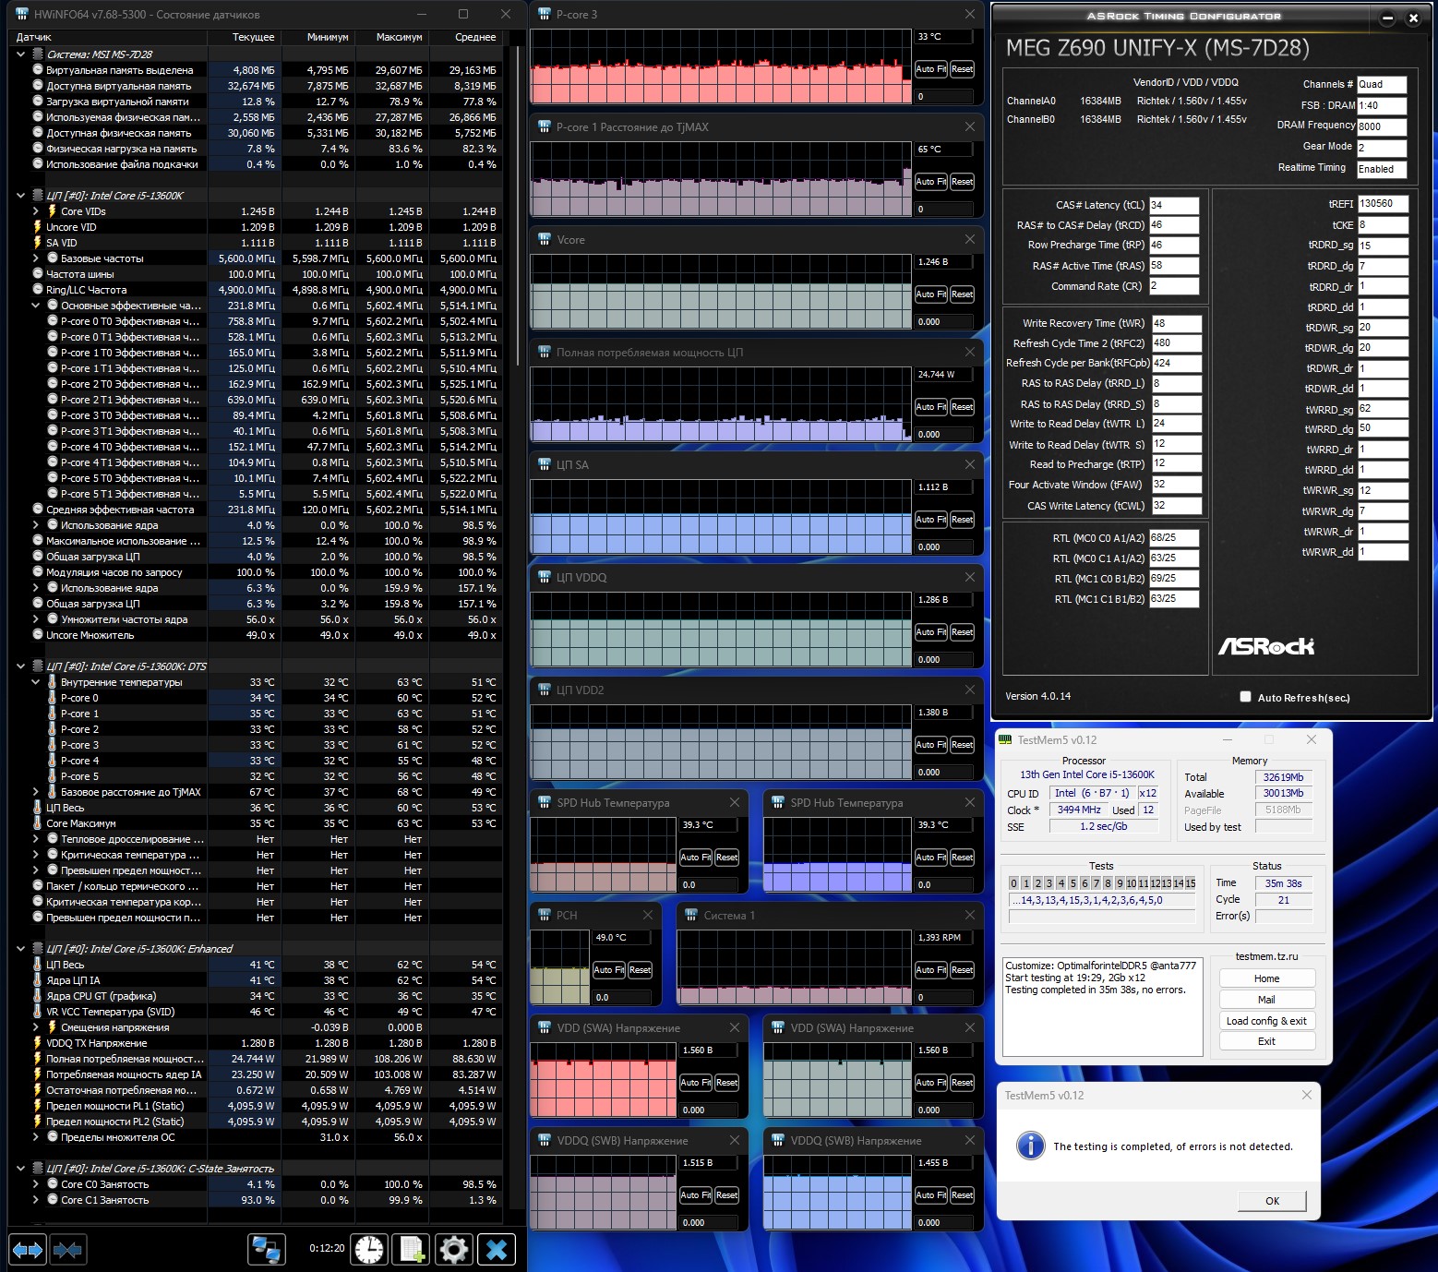Viewport: 1438px width, 1272px height.
Task: Click the chip icon of the Intel Core i5-13600K: DTS group
Action: point(38,666)
